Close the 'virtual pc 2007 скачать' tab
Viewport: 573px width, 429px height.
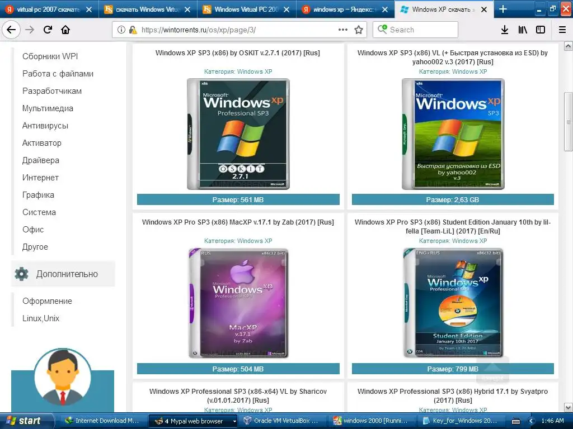tap(89, 9)
